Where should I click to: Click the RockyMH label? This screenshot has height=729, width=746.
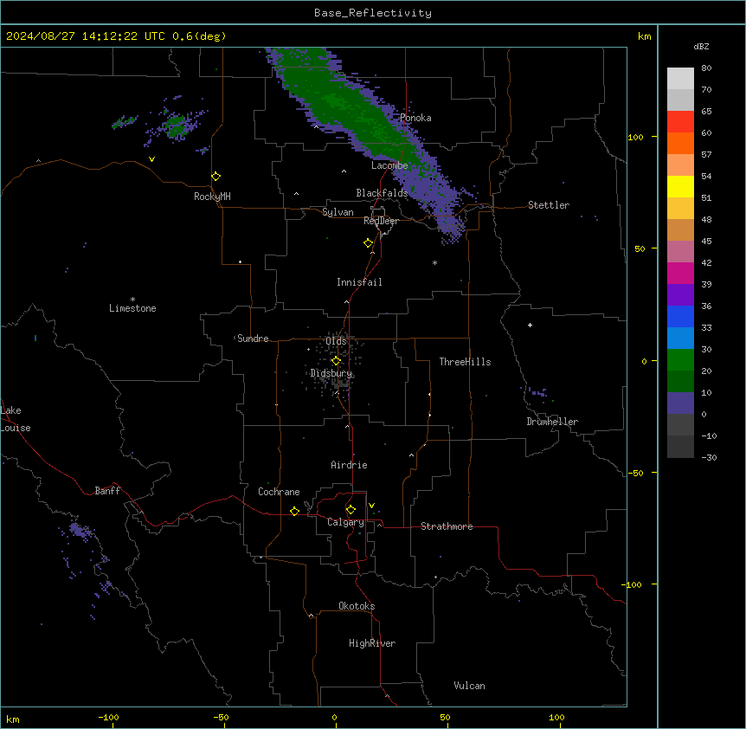tap(212, 197)
